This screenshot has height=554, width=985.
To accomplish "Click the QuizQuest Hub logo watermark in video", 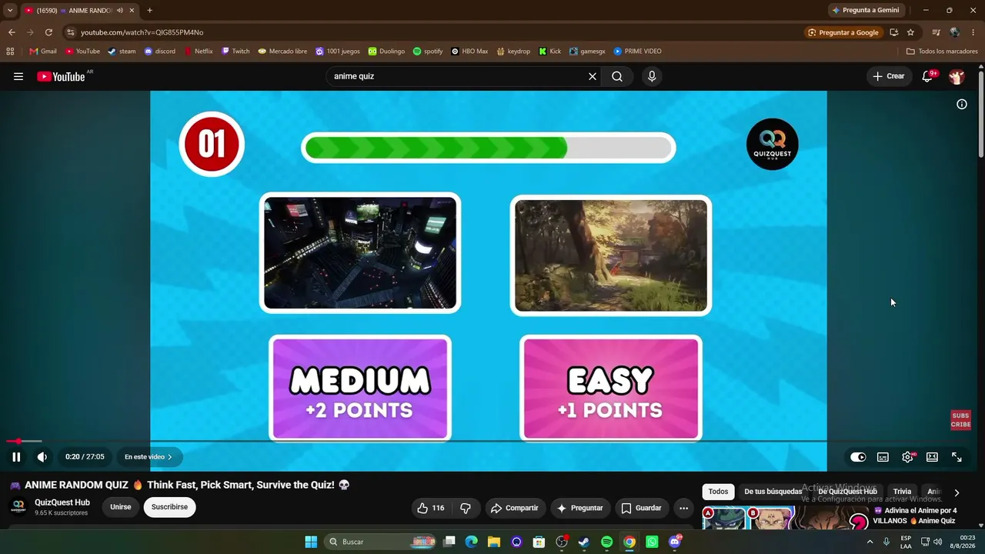I will pos(772,144).
